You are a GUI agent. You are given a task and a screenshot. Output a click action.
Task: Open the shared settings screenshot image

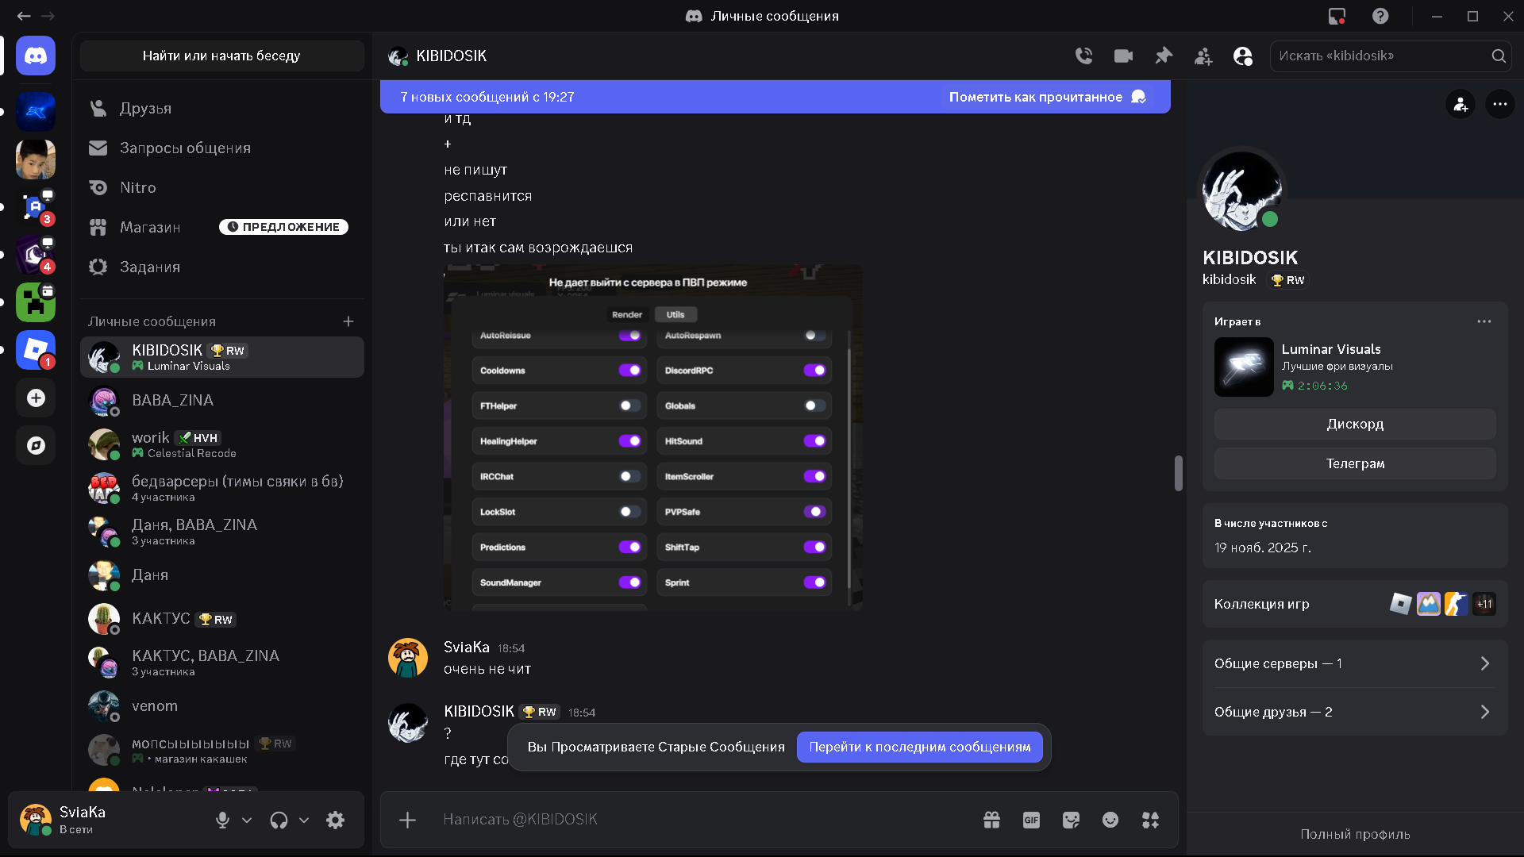[652, 437]
